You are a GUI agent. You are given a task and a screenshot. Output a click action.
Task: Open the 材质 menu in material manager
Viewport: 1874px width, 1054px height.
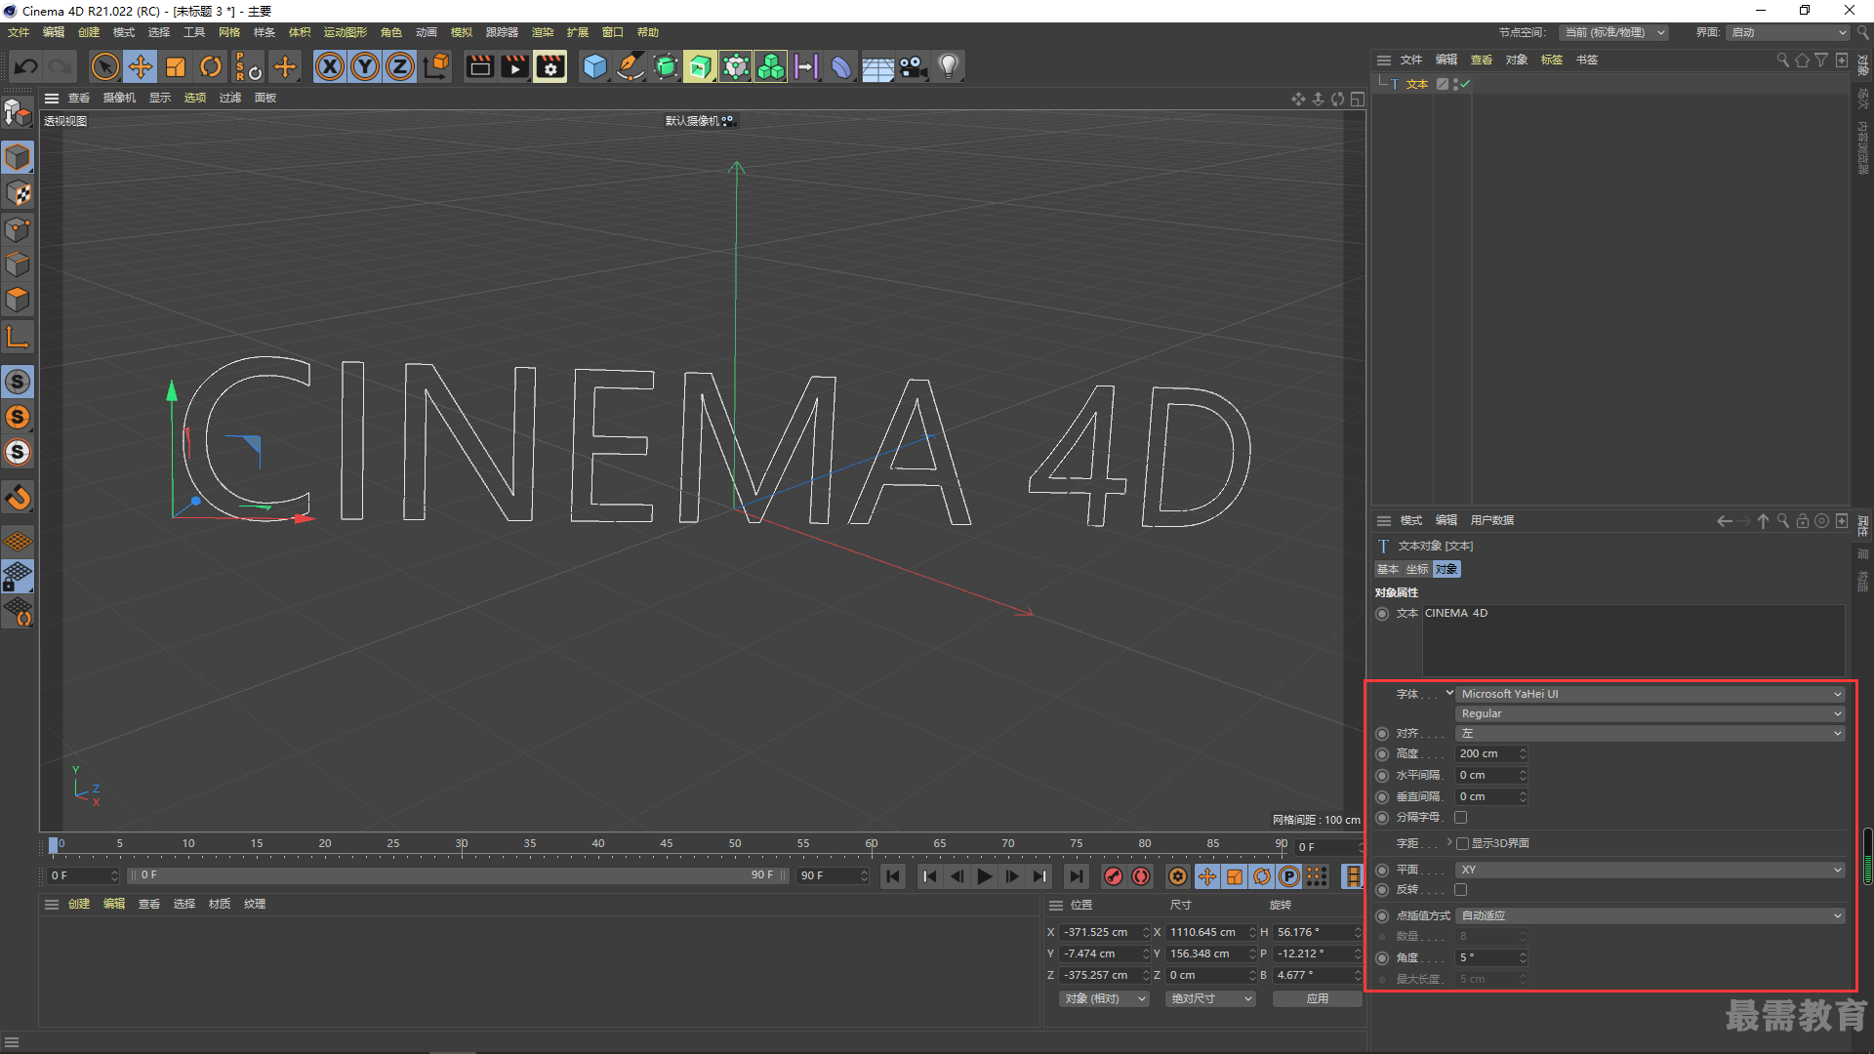tap(220, 905)
